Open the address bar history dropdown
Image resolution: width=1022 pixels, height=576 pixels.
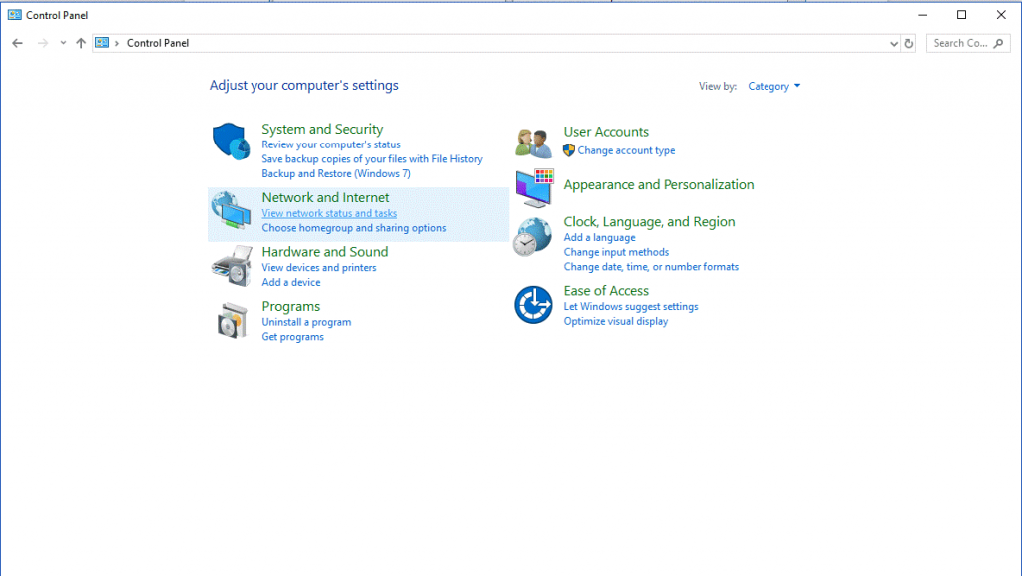pyautogui.click(x=893, y=44)
